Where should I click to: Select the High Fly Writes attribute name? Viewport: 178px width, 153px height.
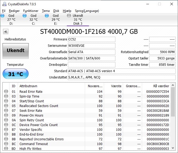30,149
